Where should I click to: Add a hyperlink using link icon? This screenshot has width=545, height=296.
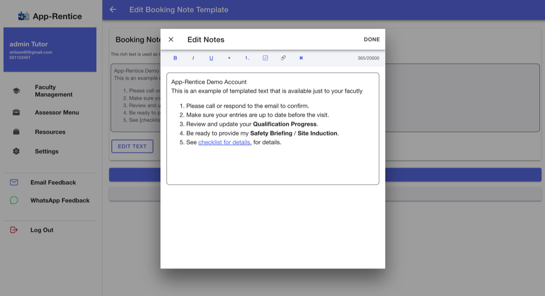(283, 58)
